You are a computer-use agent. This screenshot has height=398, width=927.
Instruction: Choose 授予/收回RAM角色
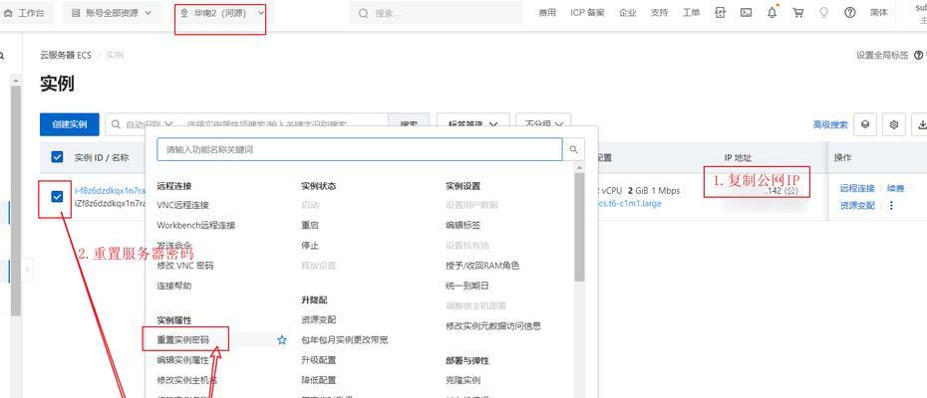(482, 265)
